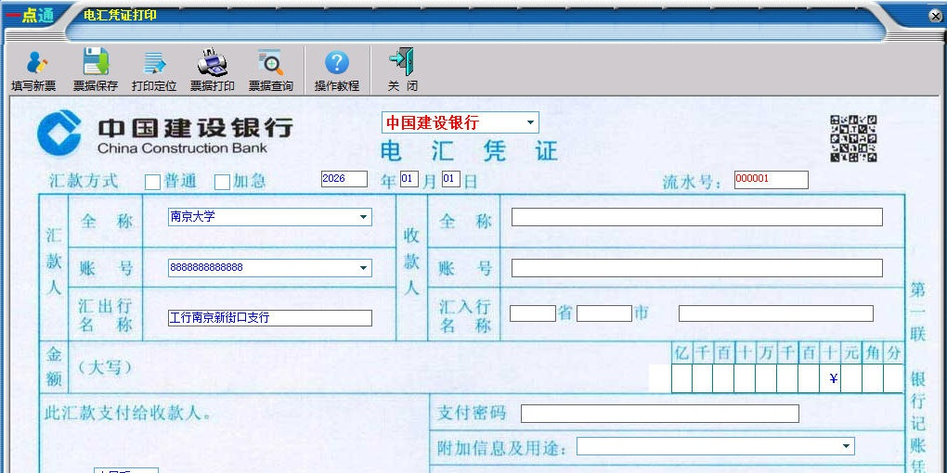
Task: Click the amount cell under 分 column
Action: pos(893,378)
